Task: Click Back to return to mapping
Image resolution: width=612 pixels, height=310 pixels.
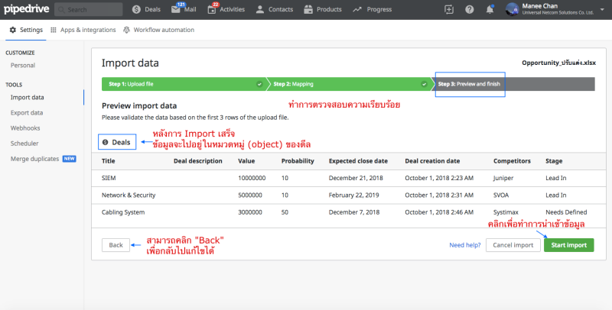Action: (x=116, y=245)
